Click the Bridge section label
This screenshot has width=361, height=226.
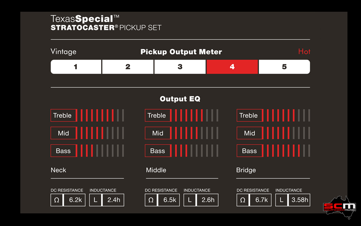[246, 171]
